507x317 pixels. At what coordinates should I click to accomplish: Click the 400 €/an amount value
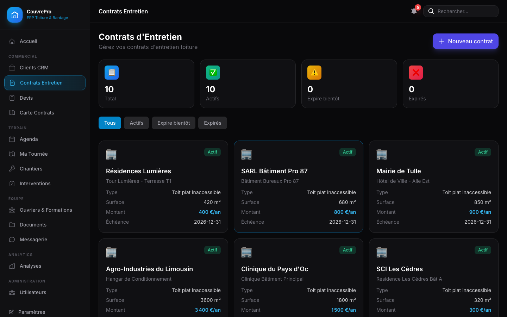pos(210,212)
